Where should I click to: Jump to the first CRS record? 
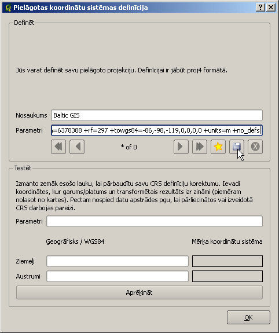click(58, 147)
